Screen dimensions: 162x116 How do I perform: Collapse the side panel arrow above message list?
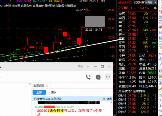[x=30, y=84]
